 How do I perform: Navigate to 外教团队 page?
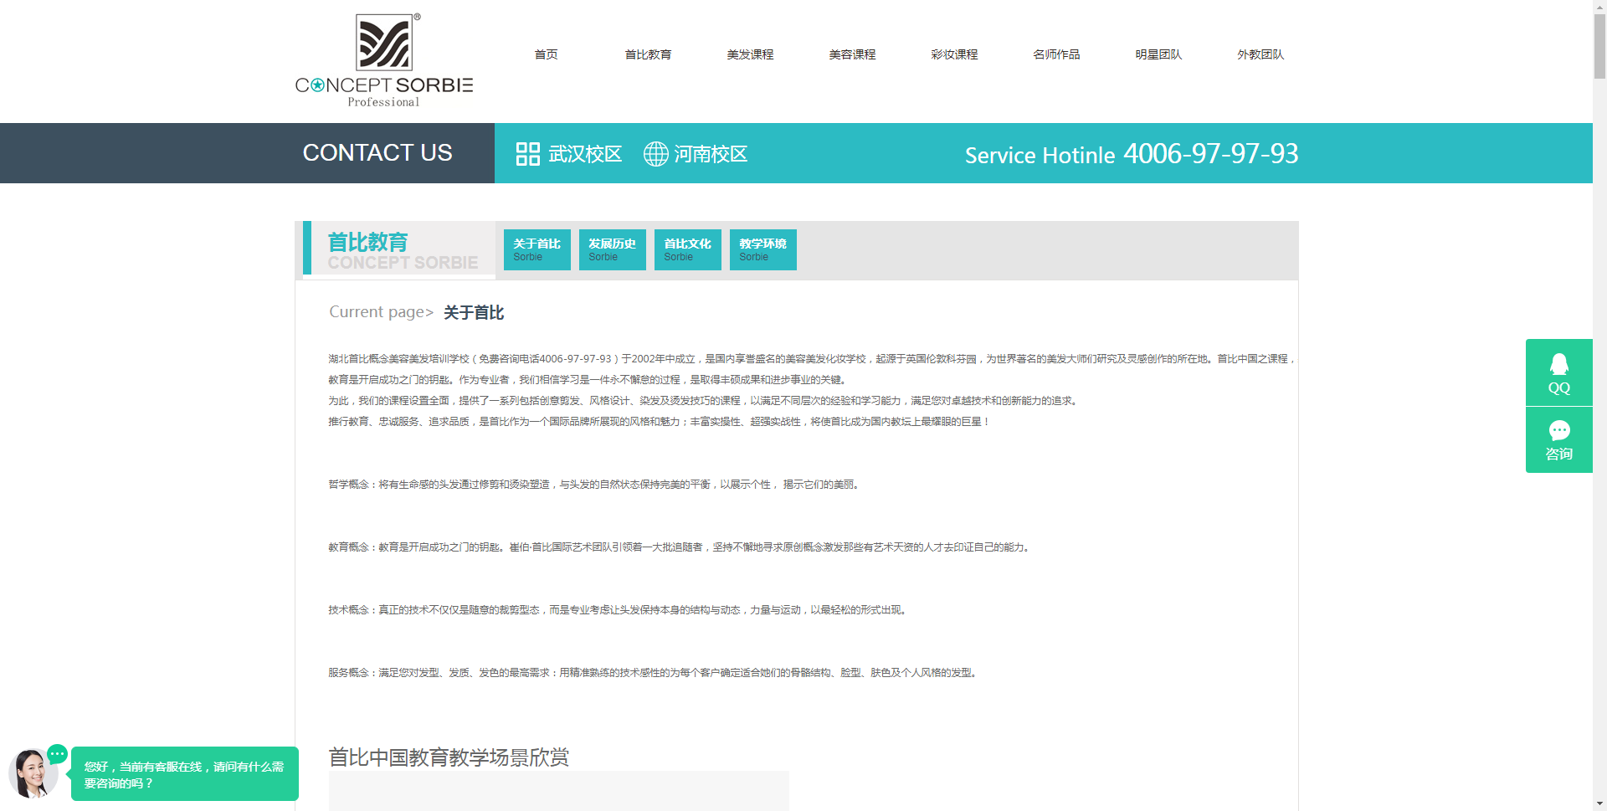(1260, 54)
